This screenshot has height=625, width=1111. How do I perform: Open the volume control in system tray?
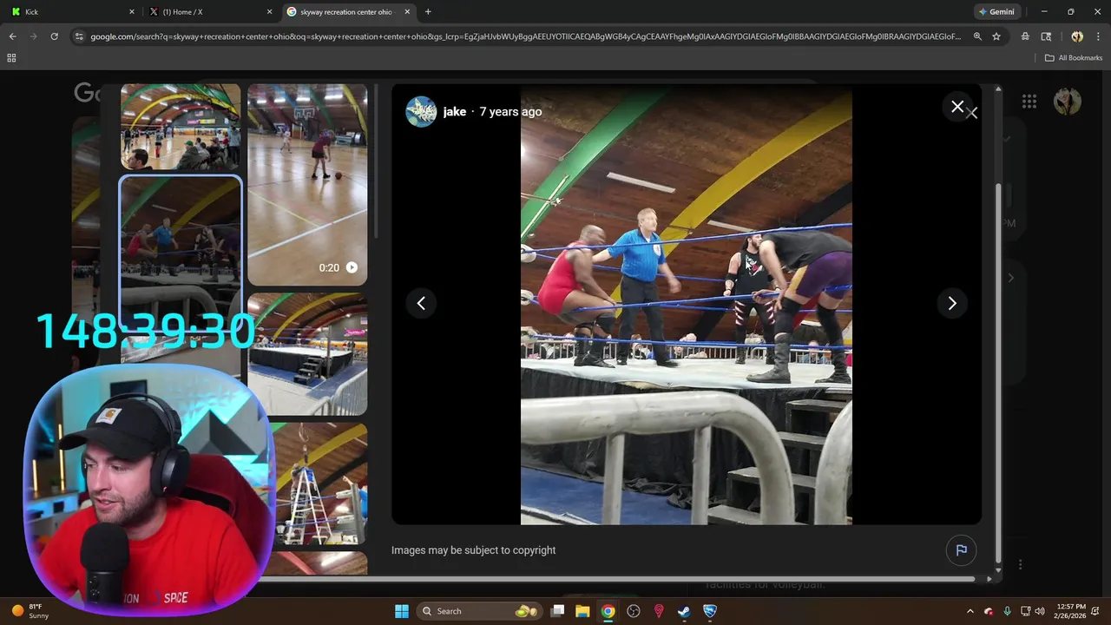1040,611
